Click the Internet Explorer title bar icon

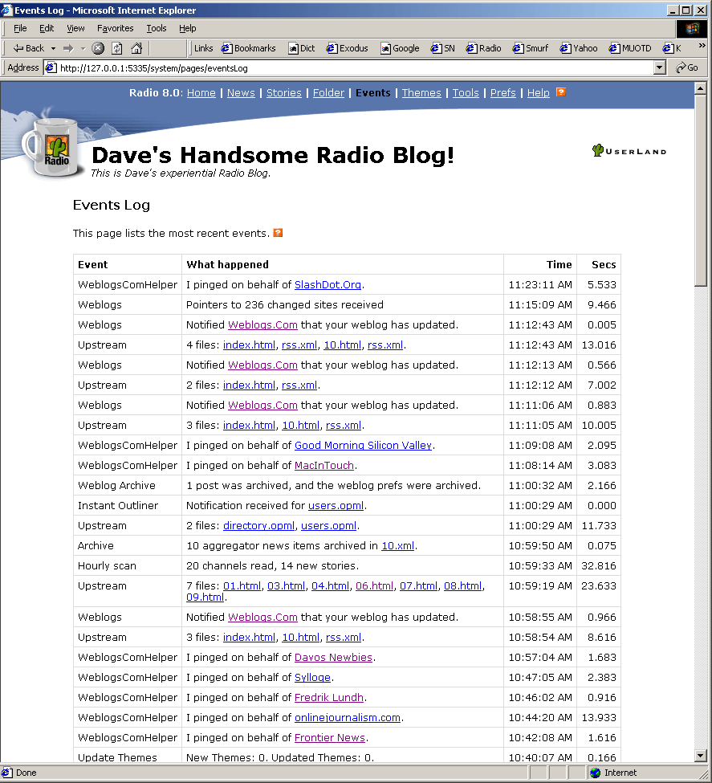click(x=6, y=10)
